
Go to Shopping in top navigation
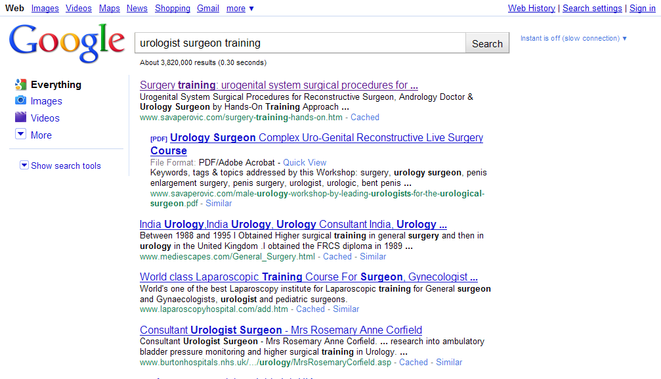[x=172, y=9]
